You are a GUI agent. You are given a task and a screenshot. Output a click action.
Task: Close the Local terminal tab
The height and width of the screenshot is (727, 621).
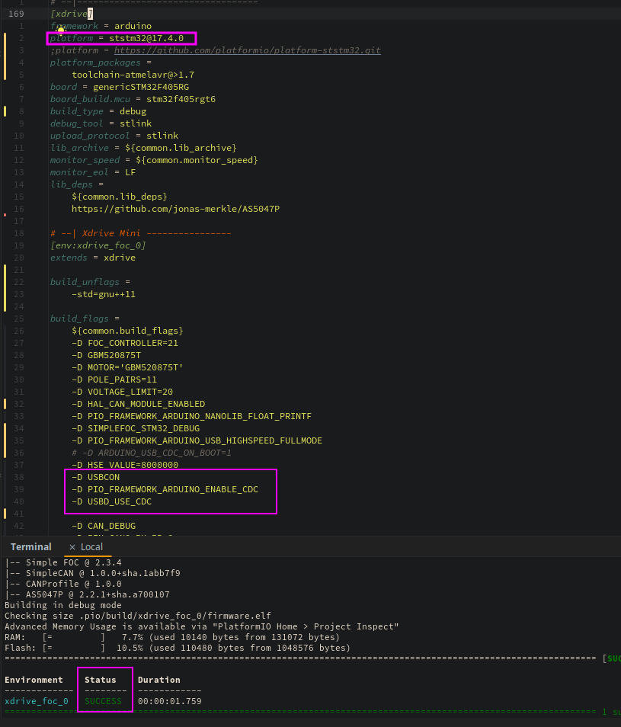[72, 547]
